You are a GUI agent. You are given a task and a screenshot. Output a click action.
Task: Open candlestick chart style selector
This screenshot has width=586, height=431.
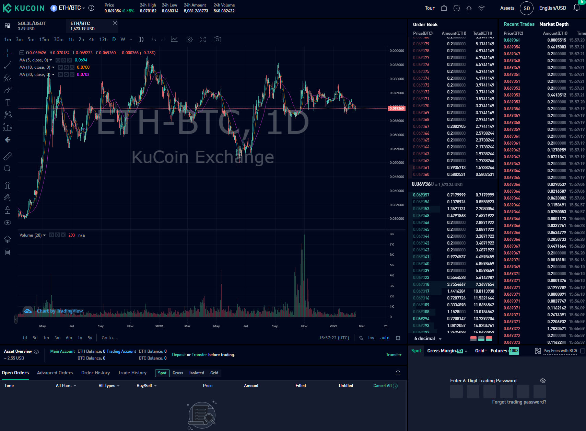click(x=141, y=39)
